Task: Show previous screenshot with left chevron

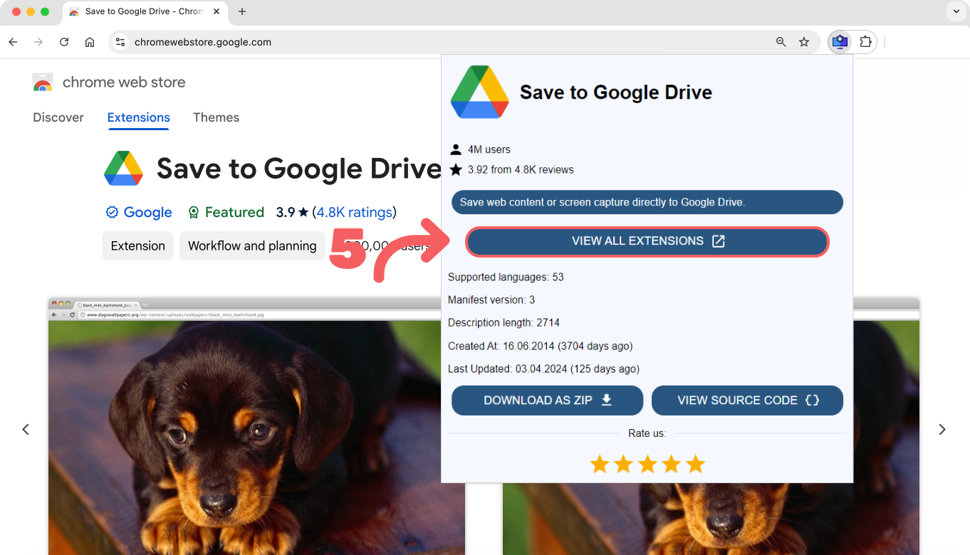Action: pyautogui.click(x=26, y=430)
